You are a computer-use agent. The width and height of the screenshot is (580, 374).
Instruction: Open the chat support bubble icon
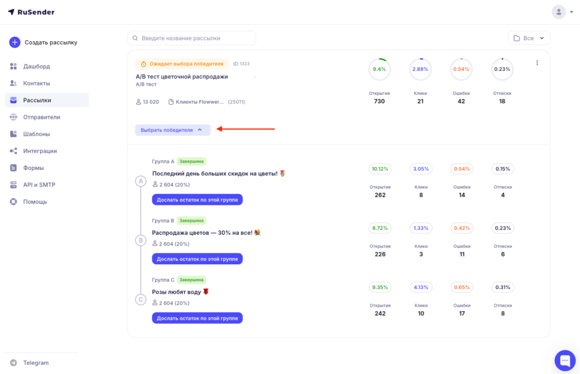(565, 360)
